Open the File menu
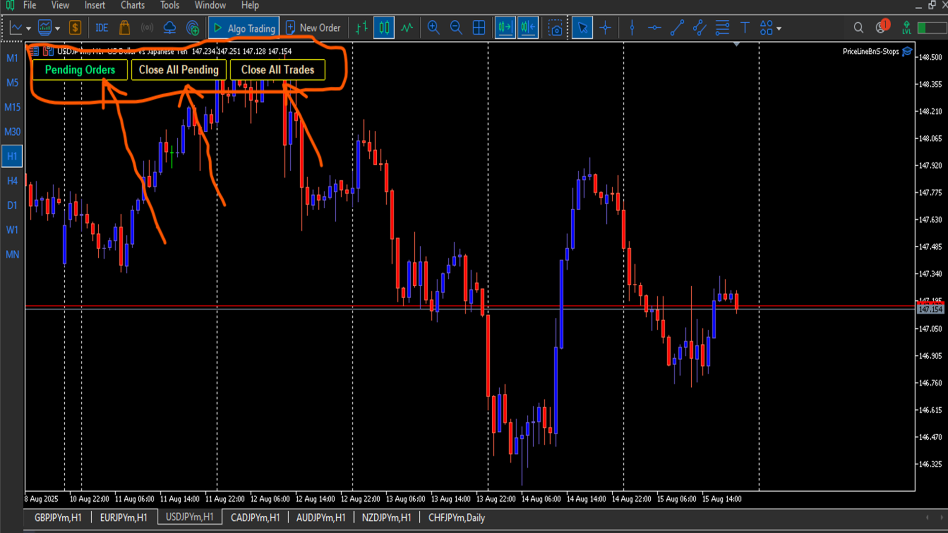Screen dimensions: 948x533 (30, 5)
